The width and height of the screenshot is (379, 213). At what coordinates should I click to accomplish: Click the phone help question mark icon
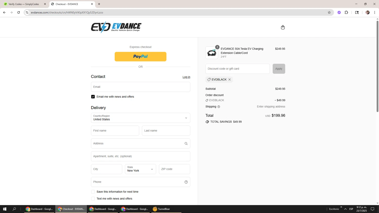tap(186, 182)
